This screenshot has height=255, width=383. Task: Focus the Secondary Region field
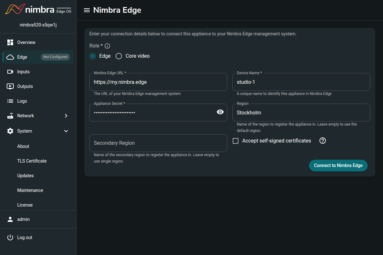click(x=158, y=143)
